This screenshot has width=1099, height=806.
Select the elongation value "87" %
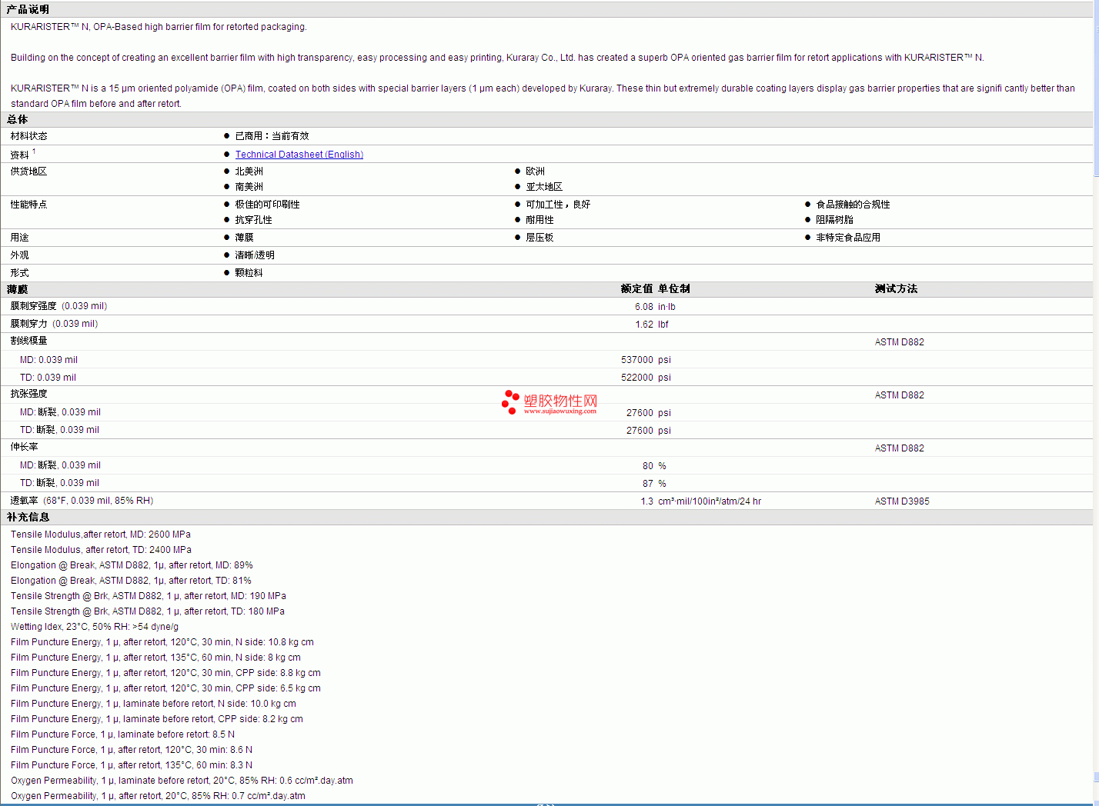point(648,484)
